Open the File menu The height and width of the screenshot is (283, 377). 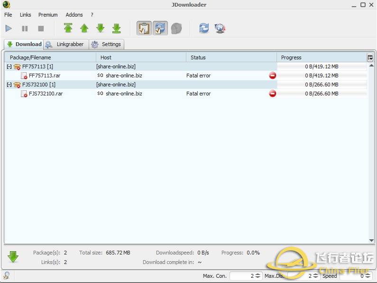click(8, 15)
